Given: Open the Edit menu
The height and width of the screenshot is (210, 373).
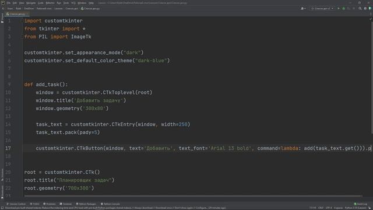Looking at the screenshot, I should tap(15, 3).
